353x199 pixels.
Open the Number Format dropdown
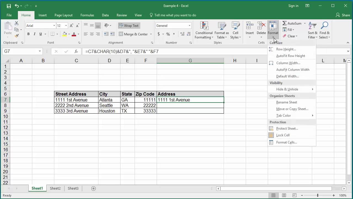click(189, 26)
